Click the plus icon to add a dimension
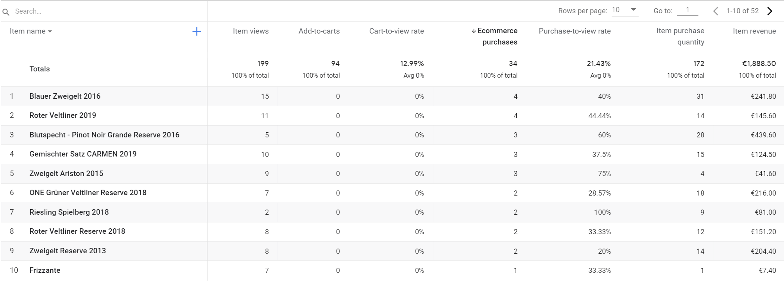The width and height of the screenshot is (784, 281). [197, 31]
